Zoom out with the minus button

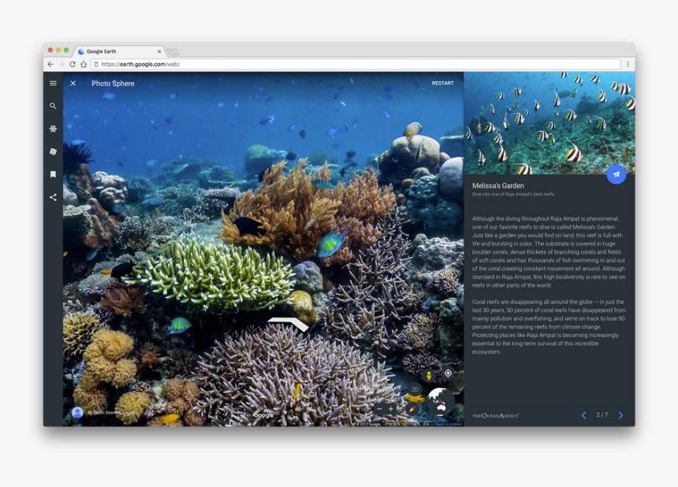pyautogui.click(x=379, y=409)
